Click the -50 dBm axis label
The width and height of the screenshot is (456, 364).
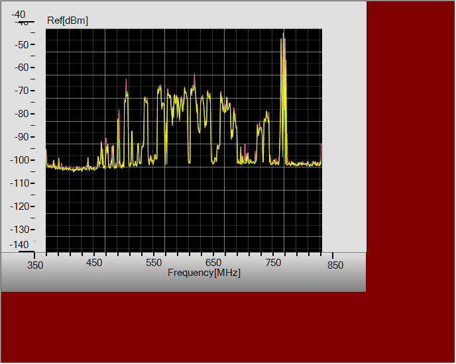[21, 45]
